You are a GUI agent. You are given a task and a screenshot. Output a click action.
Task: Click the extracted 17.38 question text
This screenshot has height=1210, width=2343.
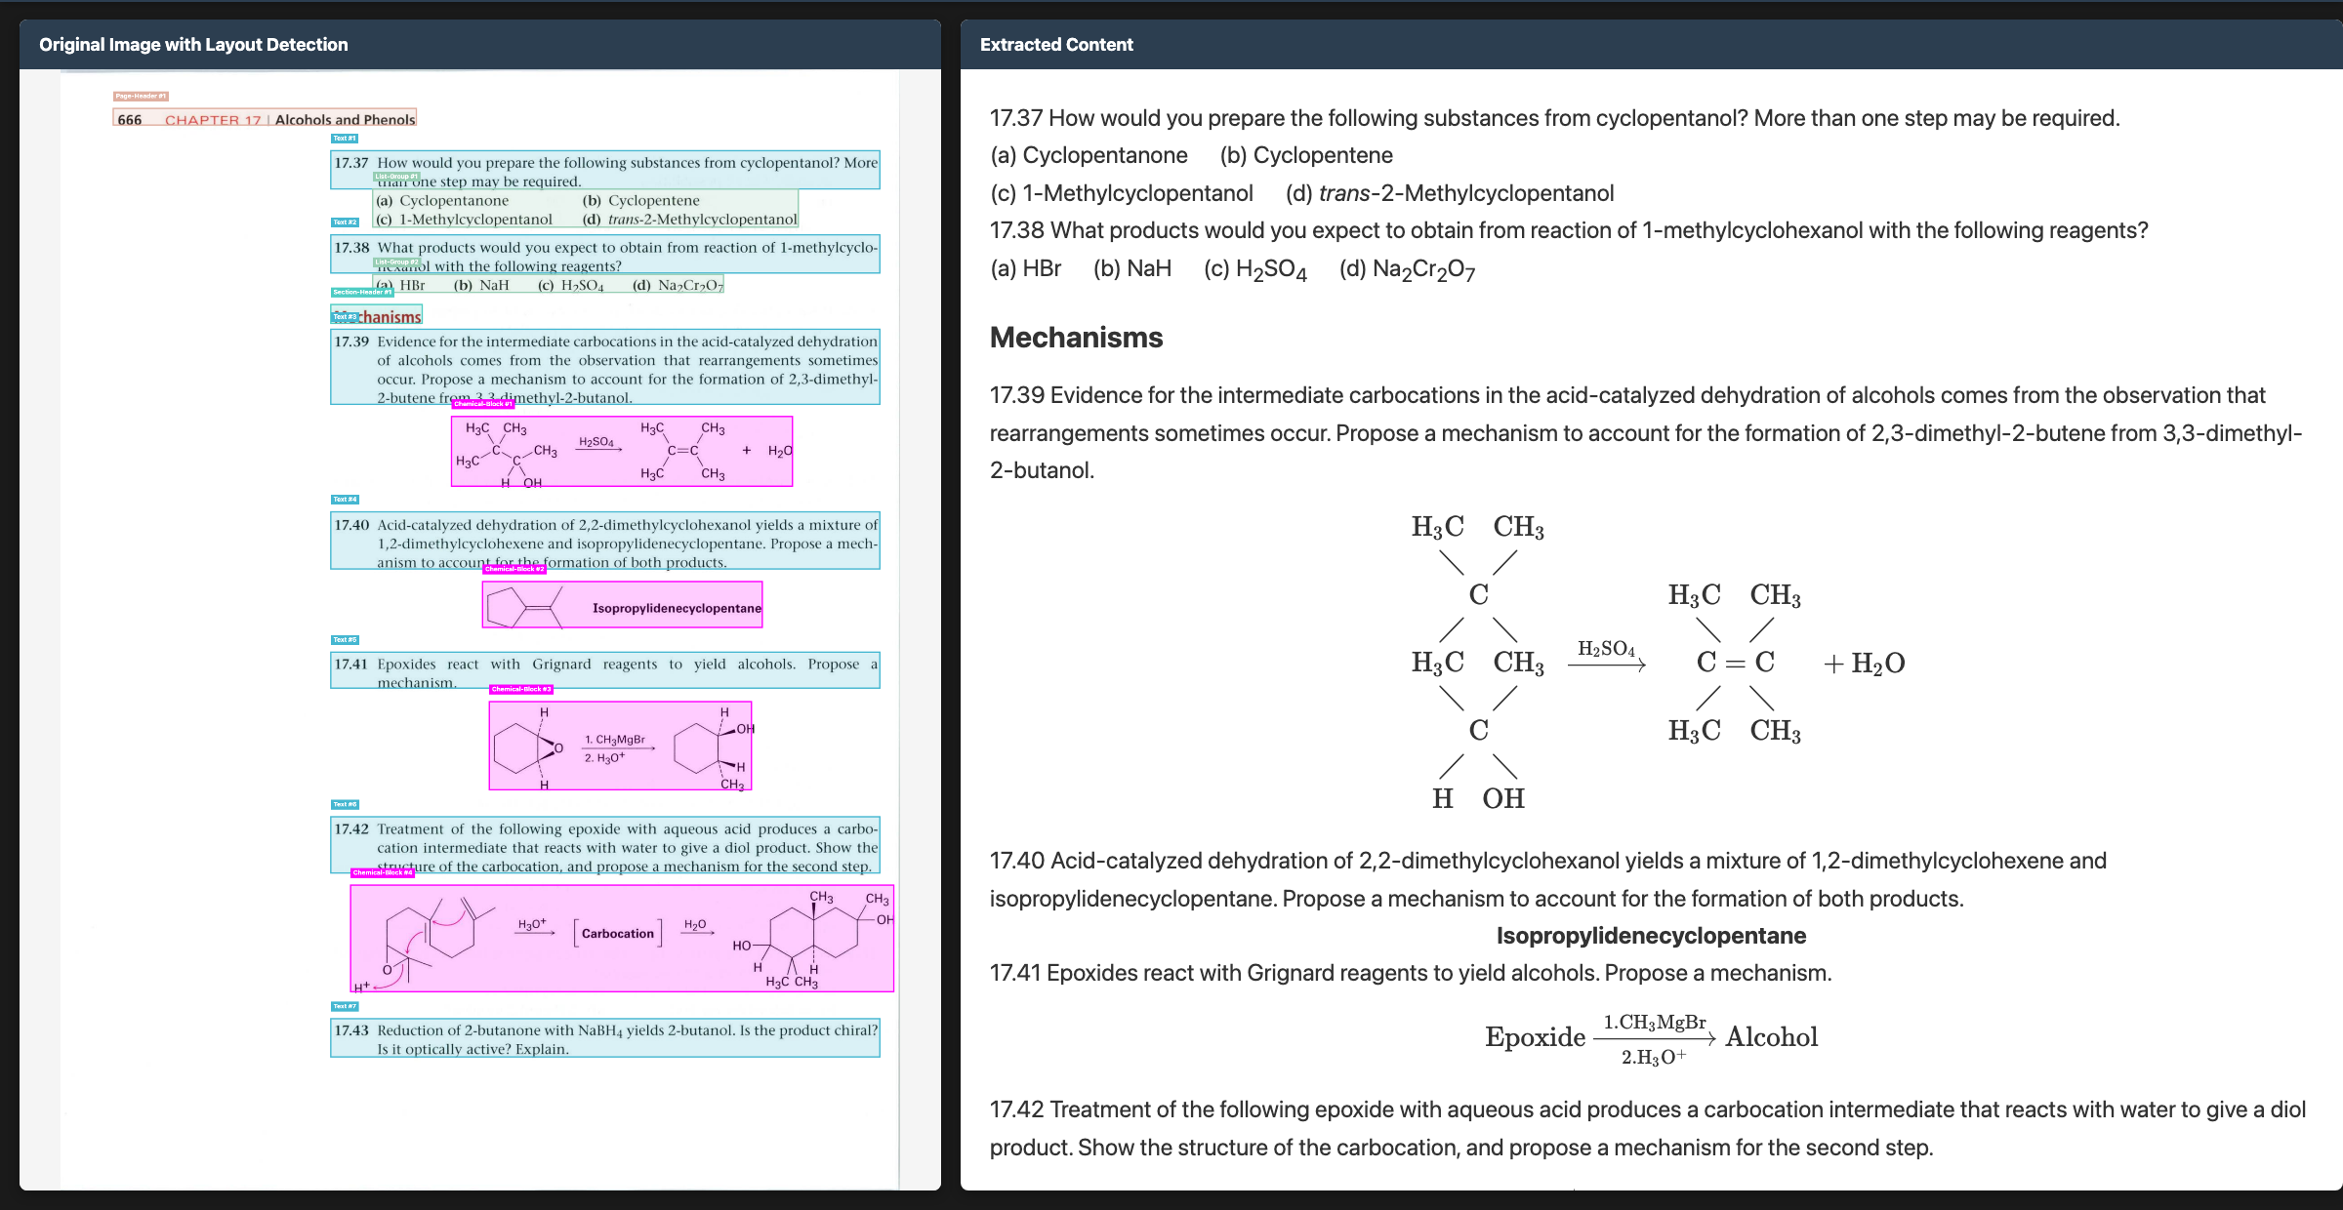point(1569,230)
